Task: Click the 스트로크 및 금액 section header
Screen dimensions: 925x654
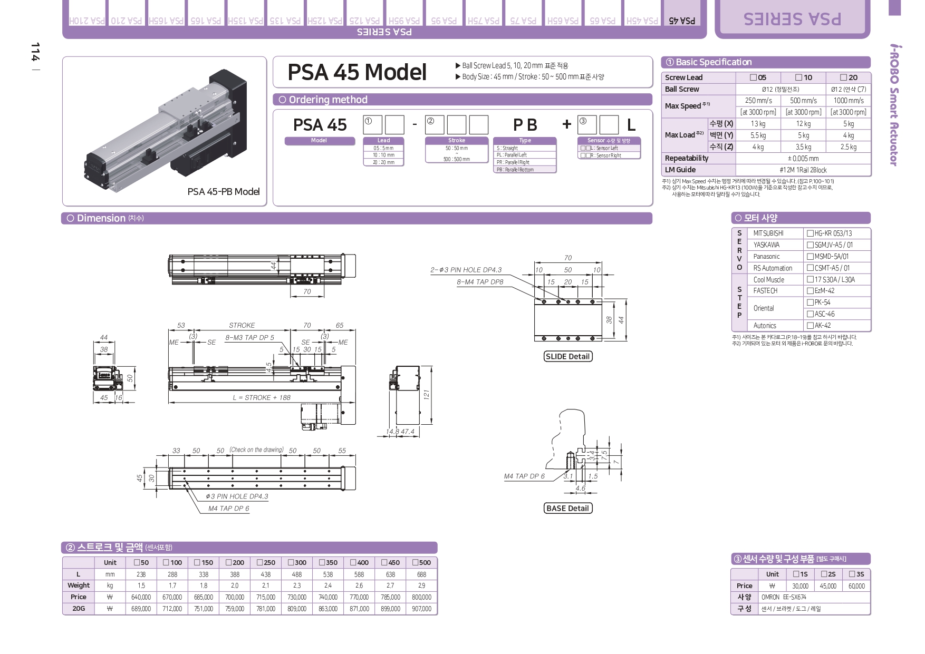Action: pyautogui.click(x=249, y=548)
